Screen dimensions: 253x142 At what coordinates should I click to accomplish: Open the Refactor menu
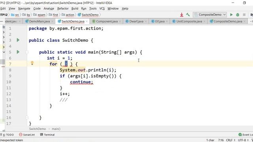[63, 9]
